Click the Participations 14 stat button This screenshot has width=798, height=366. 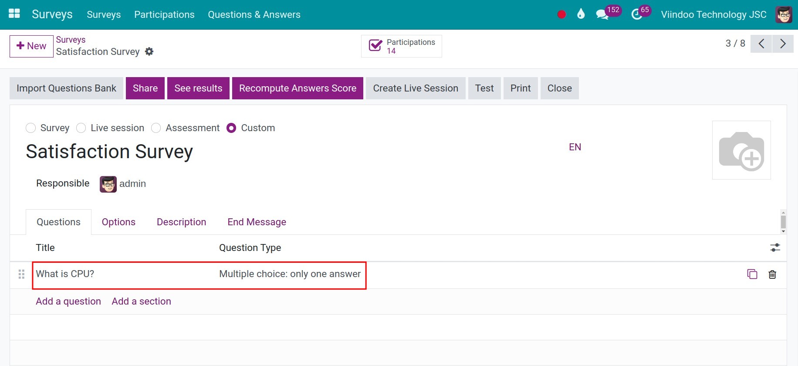tap(402, 46)
